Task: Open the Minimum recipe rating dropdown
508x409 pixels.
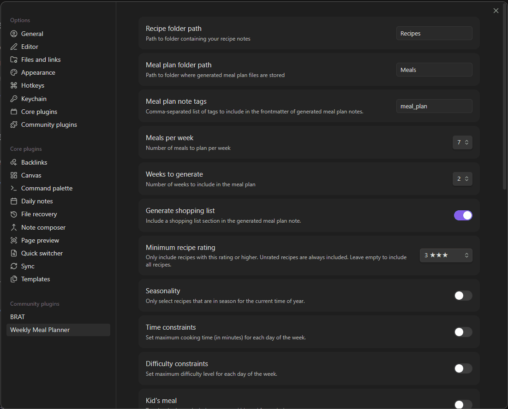Action: pyautogui.click(x=446, y=255)
